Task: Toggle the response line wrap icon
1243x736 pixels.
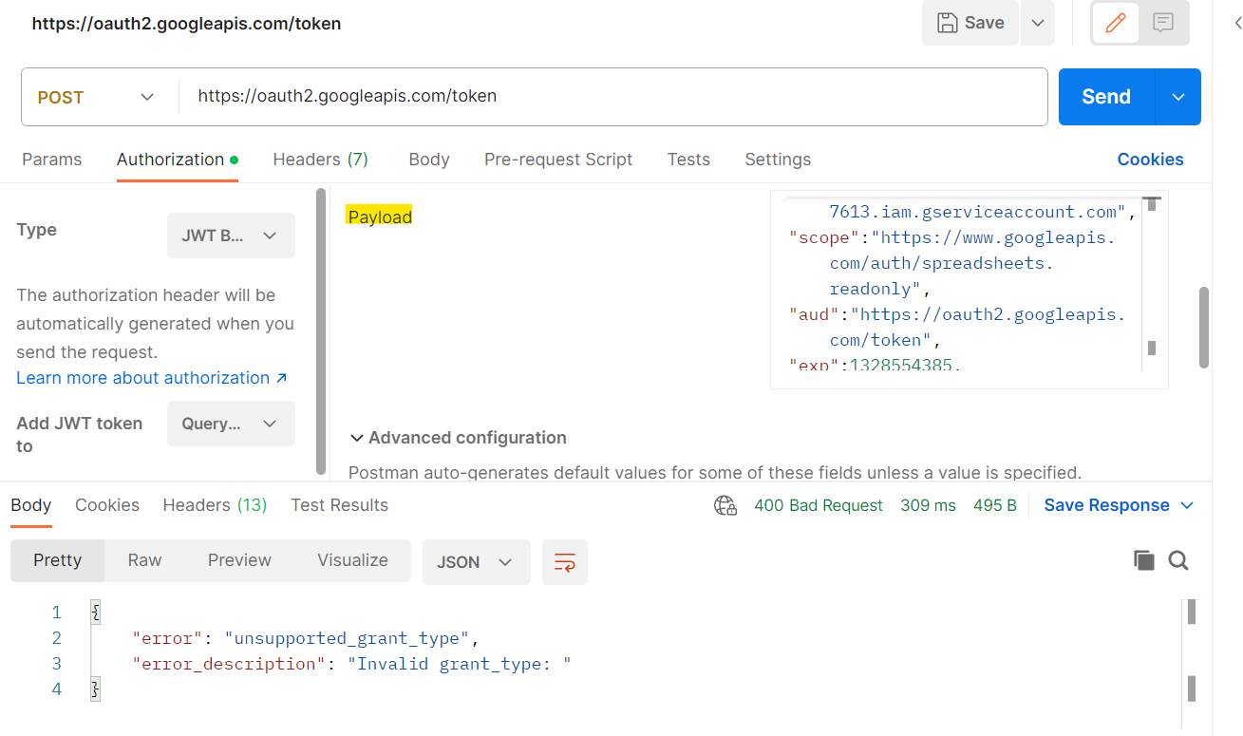Action: 565,562
